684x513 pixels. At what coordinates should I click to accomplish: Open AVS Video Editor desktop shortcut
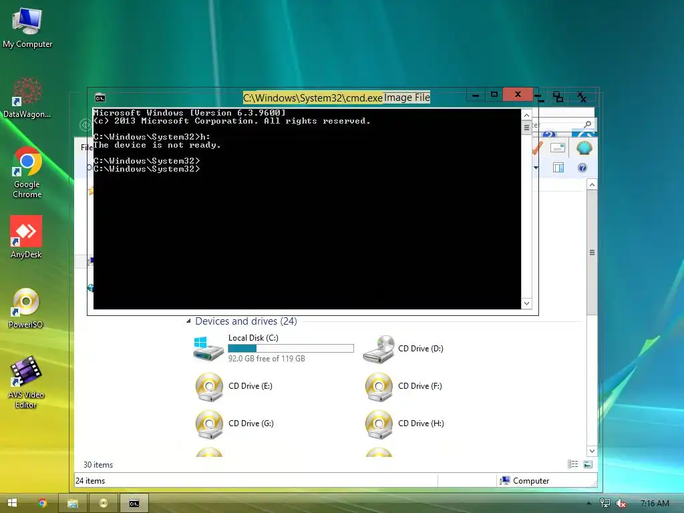pyautogui.click(x=26, y=383)
